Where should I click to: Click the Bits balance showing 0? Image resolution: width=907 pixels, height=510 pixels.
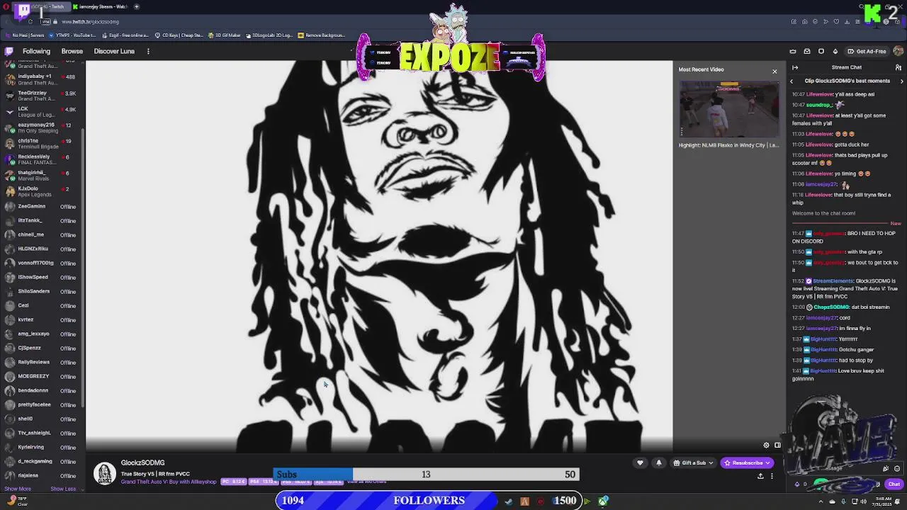(800, 484)
